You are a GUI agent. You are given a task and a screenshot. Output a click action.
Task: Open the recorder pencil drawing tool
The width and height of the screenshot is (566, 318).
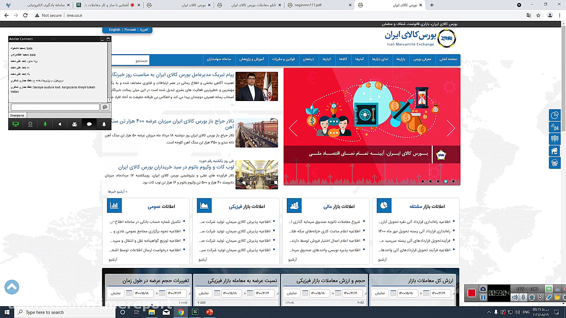[549, 297]
